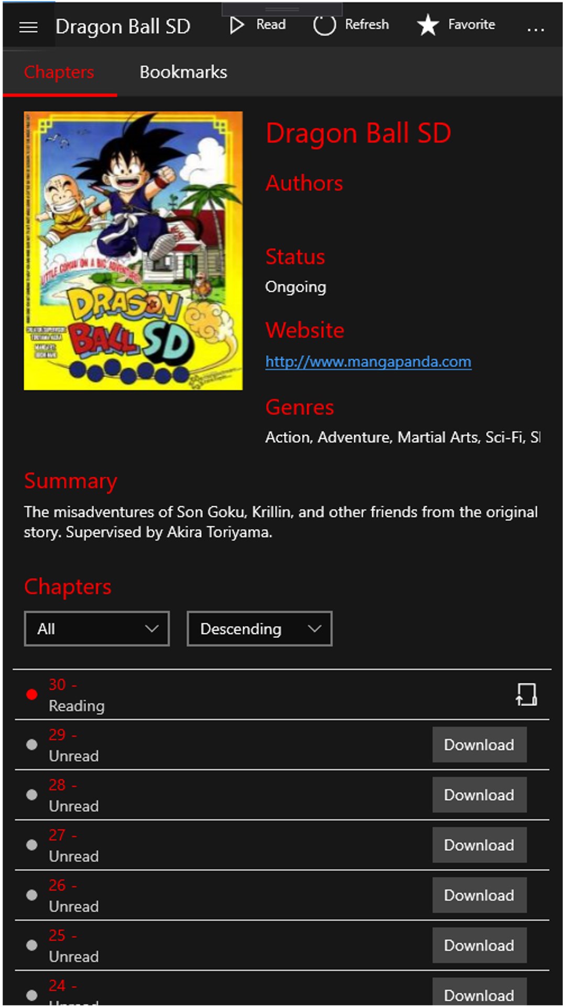Click the Ongoing status text
Viewport: 566px width, 1007px height.
point(296,287)
